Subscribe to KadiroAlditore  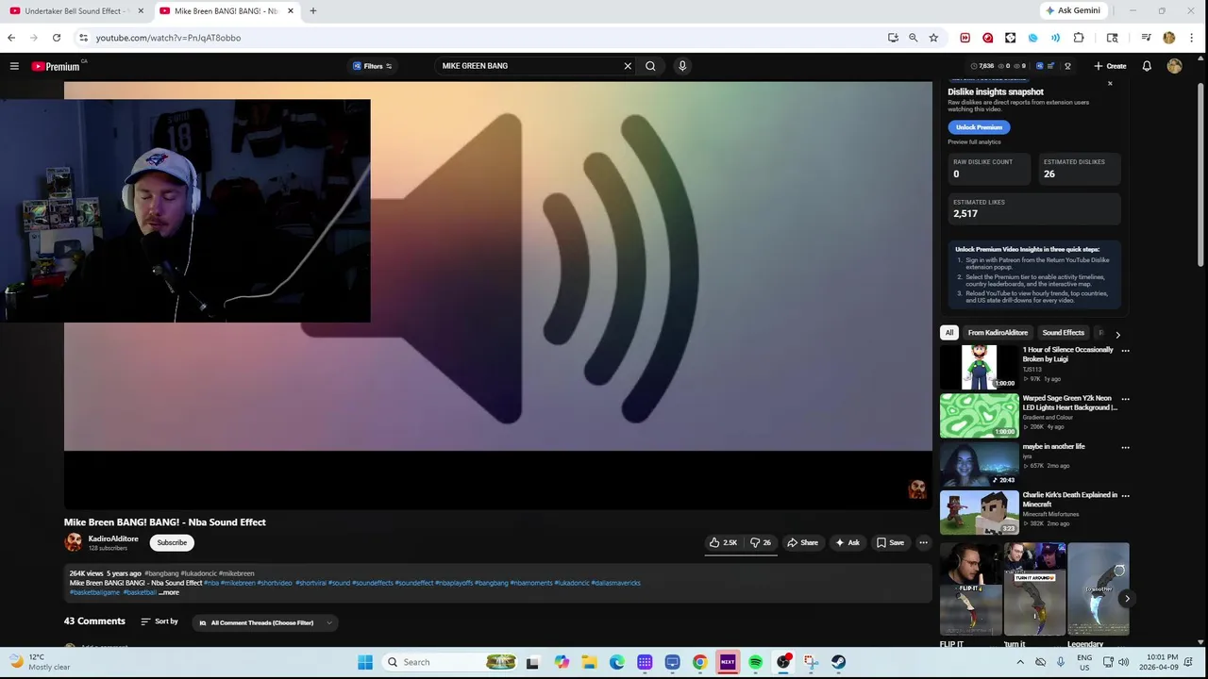[172, 542]
